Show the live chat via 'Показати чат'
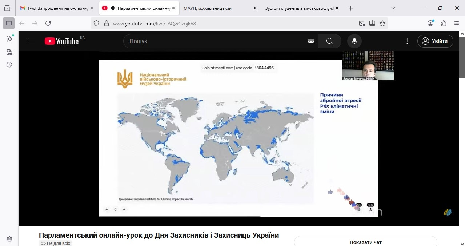Screen dimensions: 465x246 coord(366,242)
